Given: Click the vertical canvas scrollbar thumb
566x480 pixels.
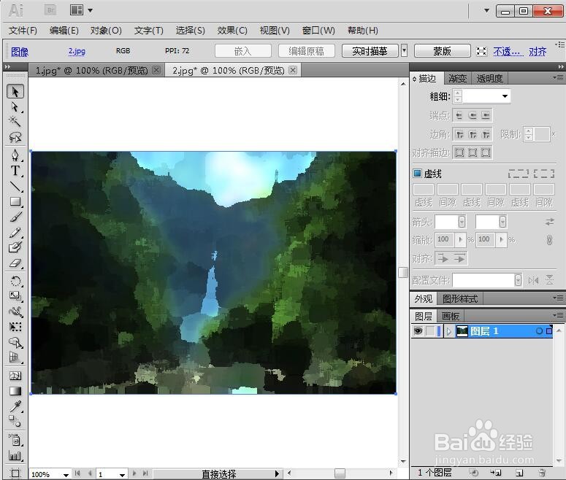Looking at the screenshot, I should click(x=403, y=272).
